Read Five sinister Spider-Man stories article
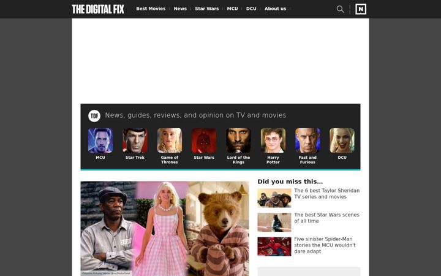 (x=325, y=245)
